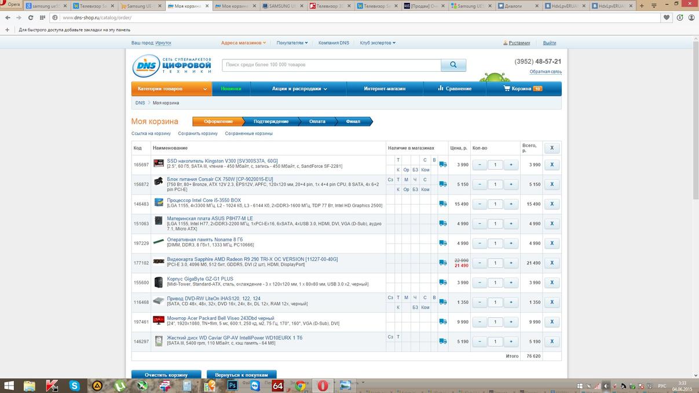
Task: Click delivery truck icon for Sapphire Radeon R9 290
Action: [x=443, y=263]
